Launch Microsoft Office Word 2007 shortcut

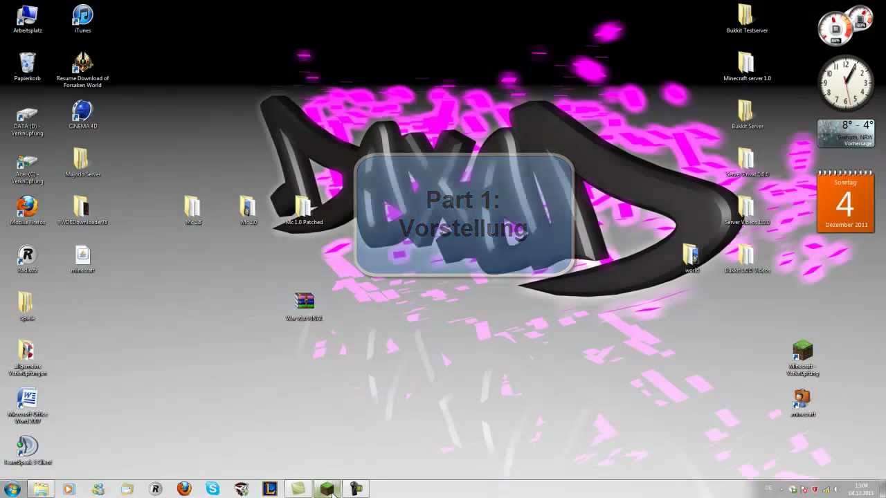coord(28,406)
